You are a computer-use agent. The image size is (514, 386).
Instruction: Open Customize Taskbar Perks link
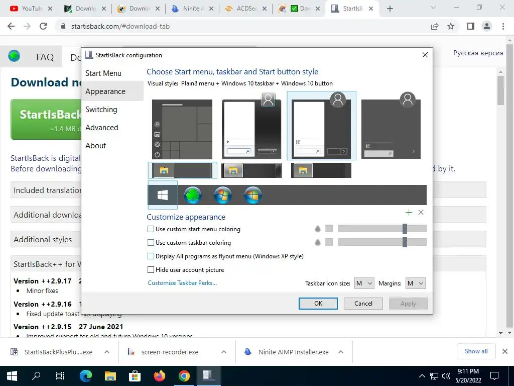pos(182,283)
